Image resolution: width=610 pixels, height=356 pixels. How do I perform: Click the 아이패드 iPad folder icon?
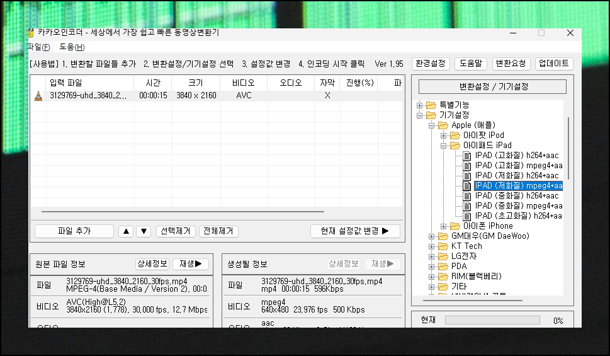pyautogui.click(x=455, y=146)
